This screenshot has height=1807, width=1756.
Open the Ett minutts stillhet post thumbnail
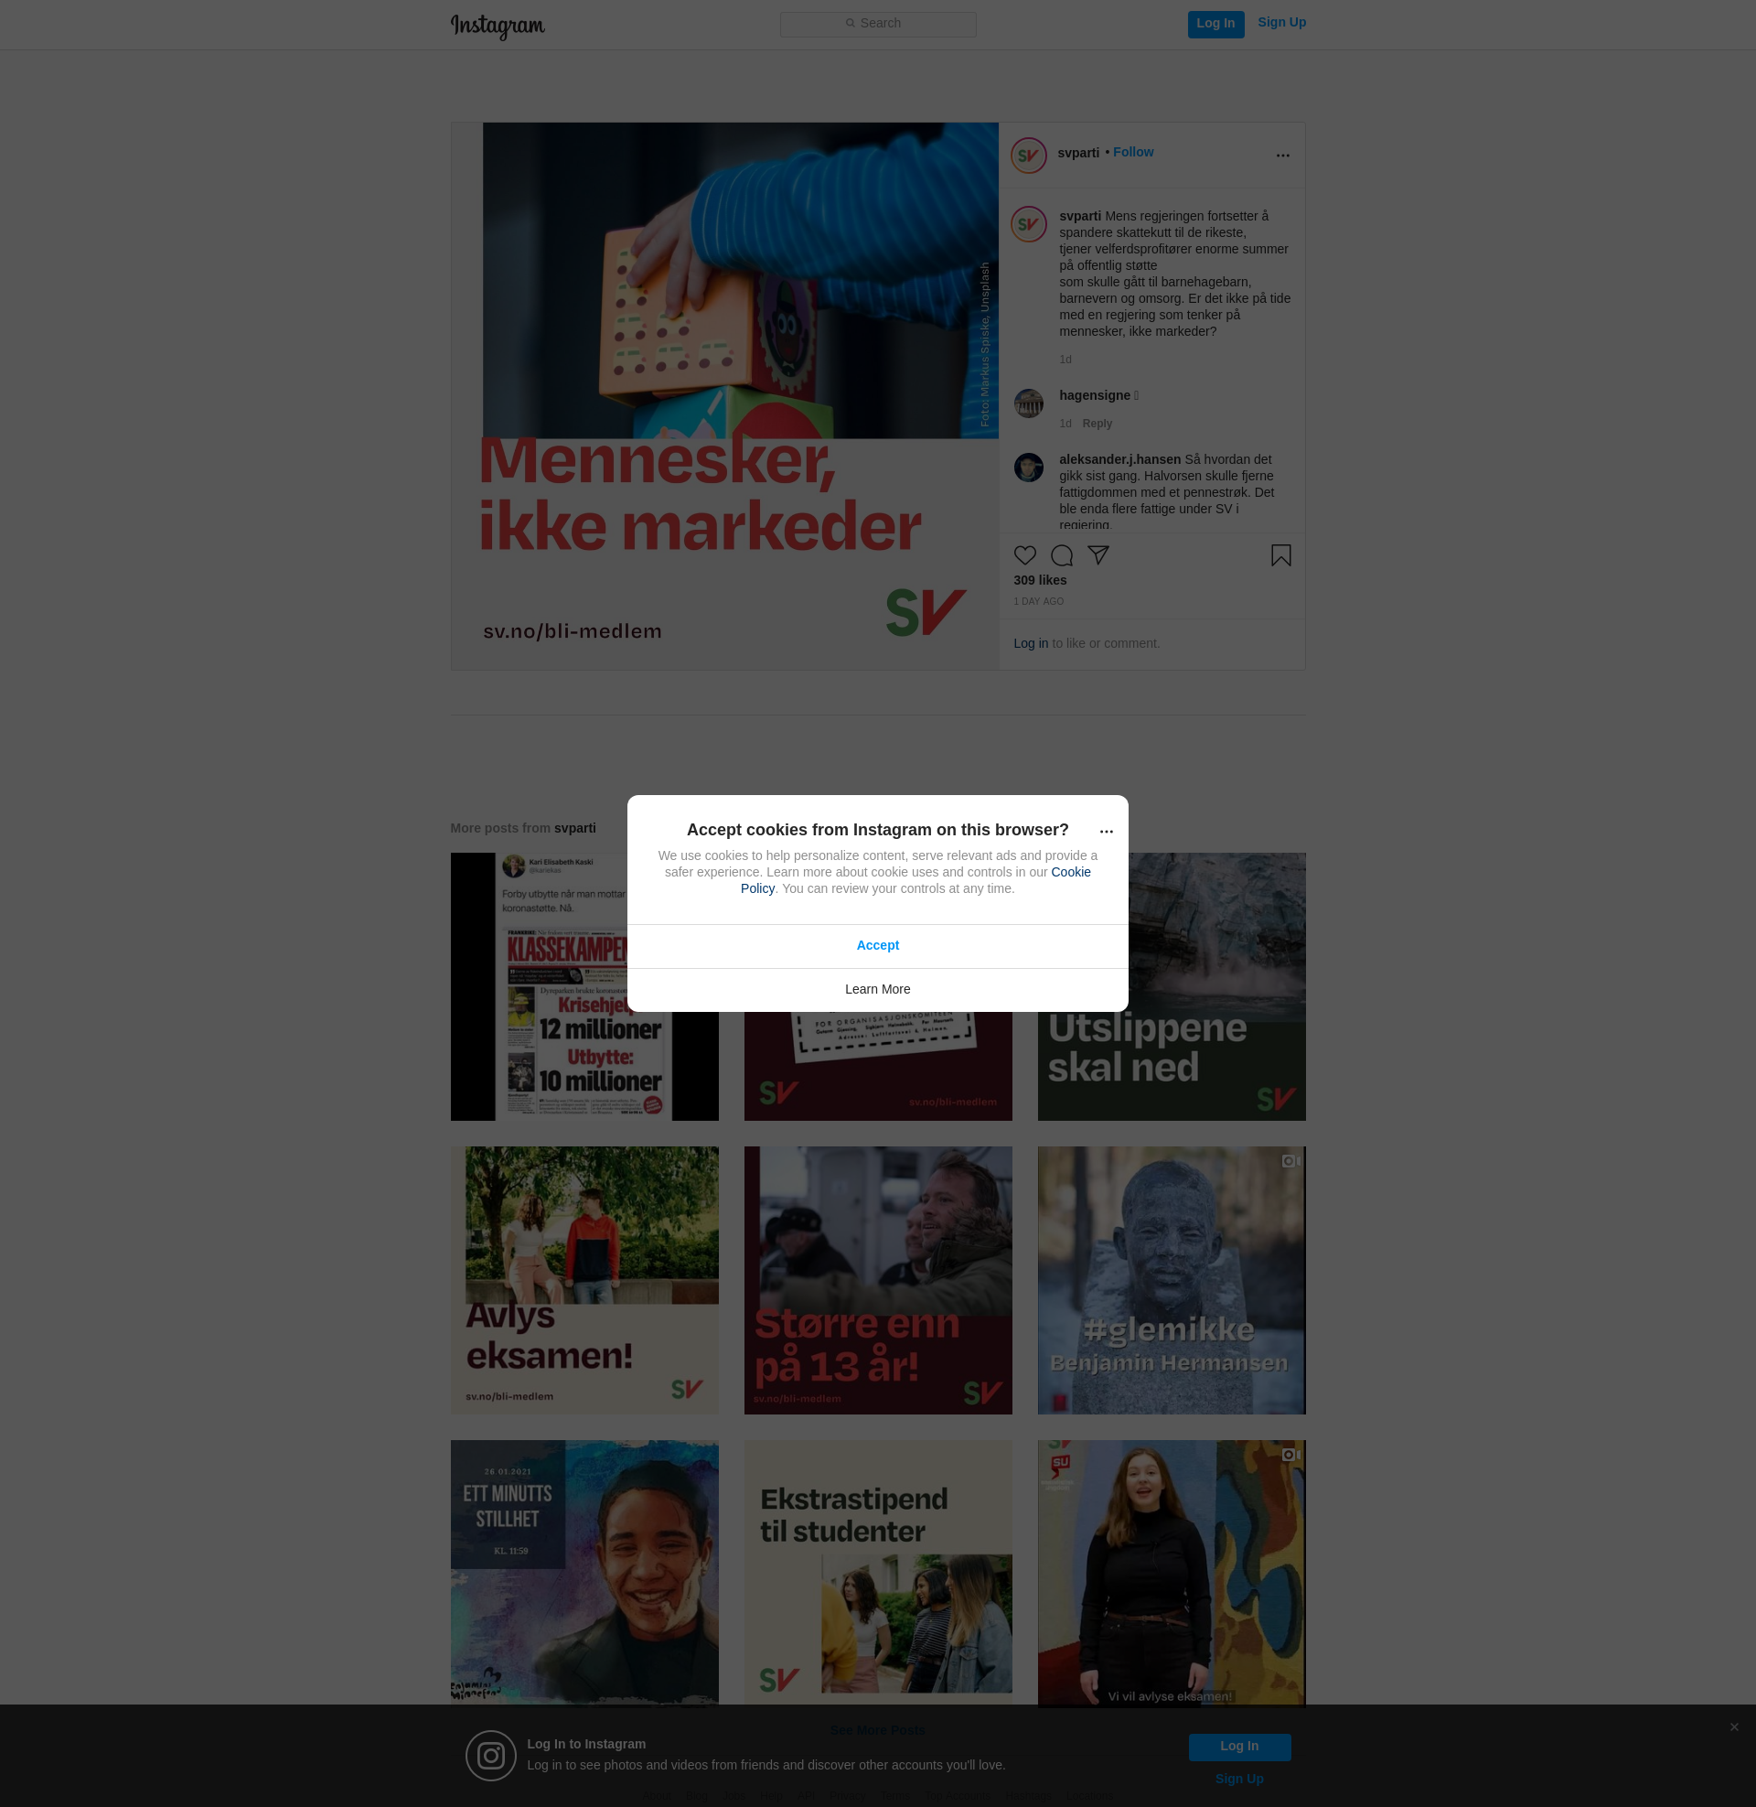click(584, 1572)
